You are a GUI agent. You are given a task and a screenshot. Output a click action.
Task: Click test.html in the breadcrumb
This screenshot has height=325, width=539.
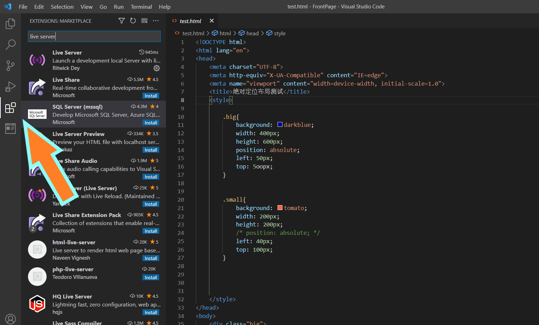click(x=193, y=33)
